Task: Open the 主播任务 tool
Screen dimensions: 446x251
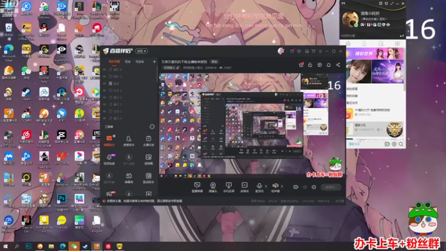Action: (x=148, y=141)
